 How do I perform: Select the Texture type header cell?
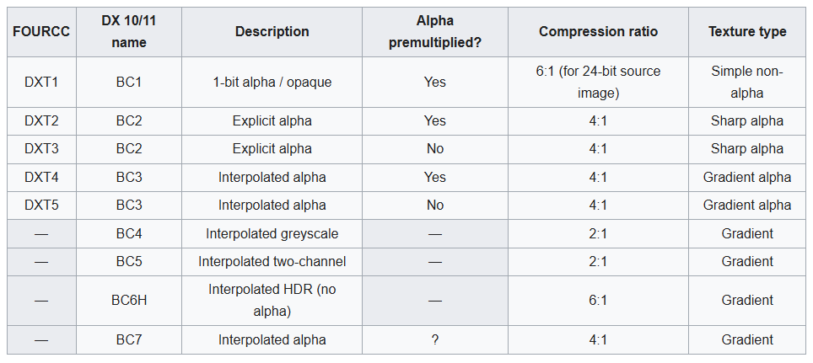746,32
